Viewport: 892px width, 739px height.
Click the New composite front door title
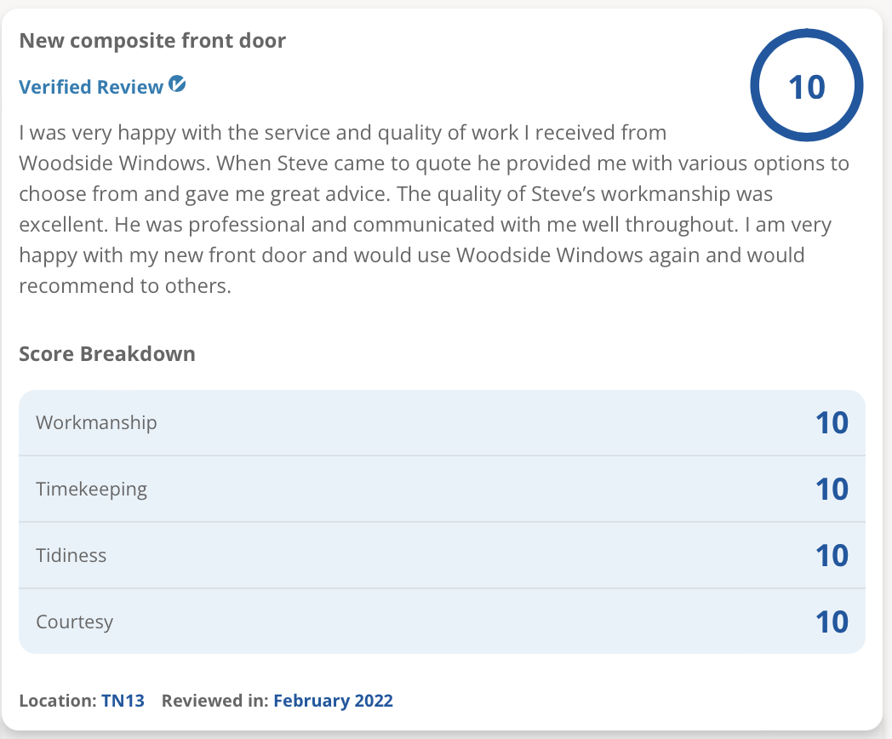pos(152,40)
